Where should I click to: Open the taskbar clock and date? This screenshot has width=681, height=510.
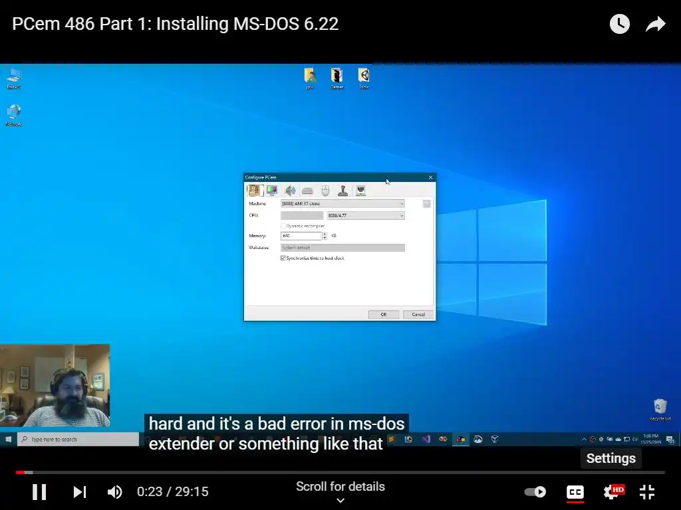(651, 439)
